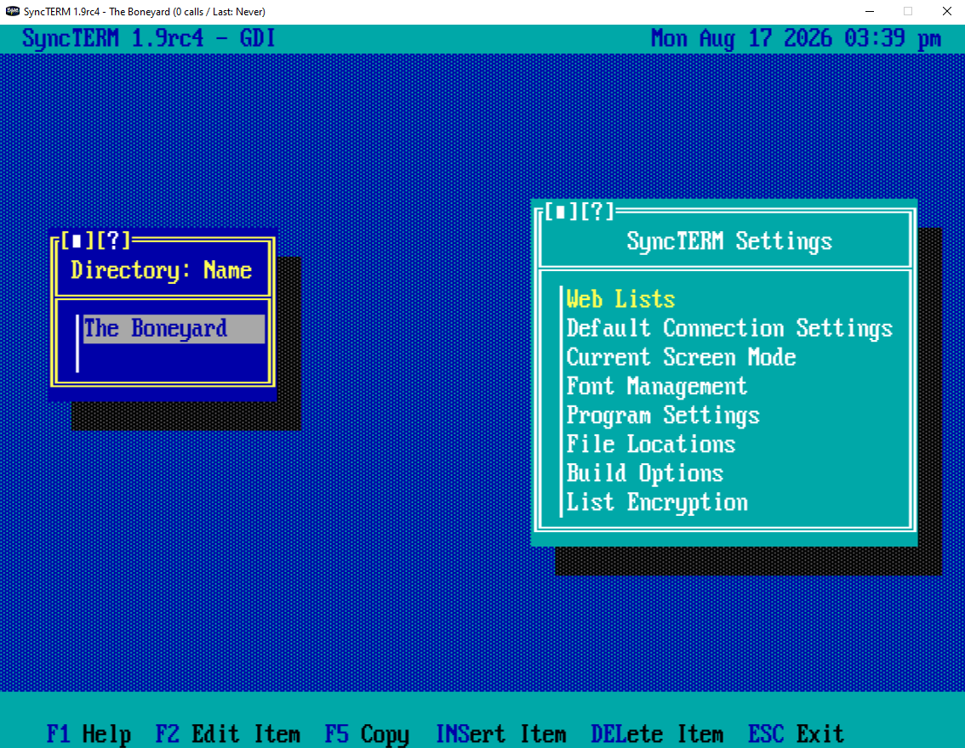This screenshot has width=965, height=748.
Task: Click DELete Item in bottom bar
Action: pyautogui.click(x=657, y=734)
